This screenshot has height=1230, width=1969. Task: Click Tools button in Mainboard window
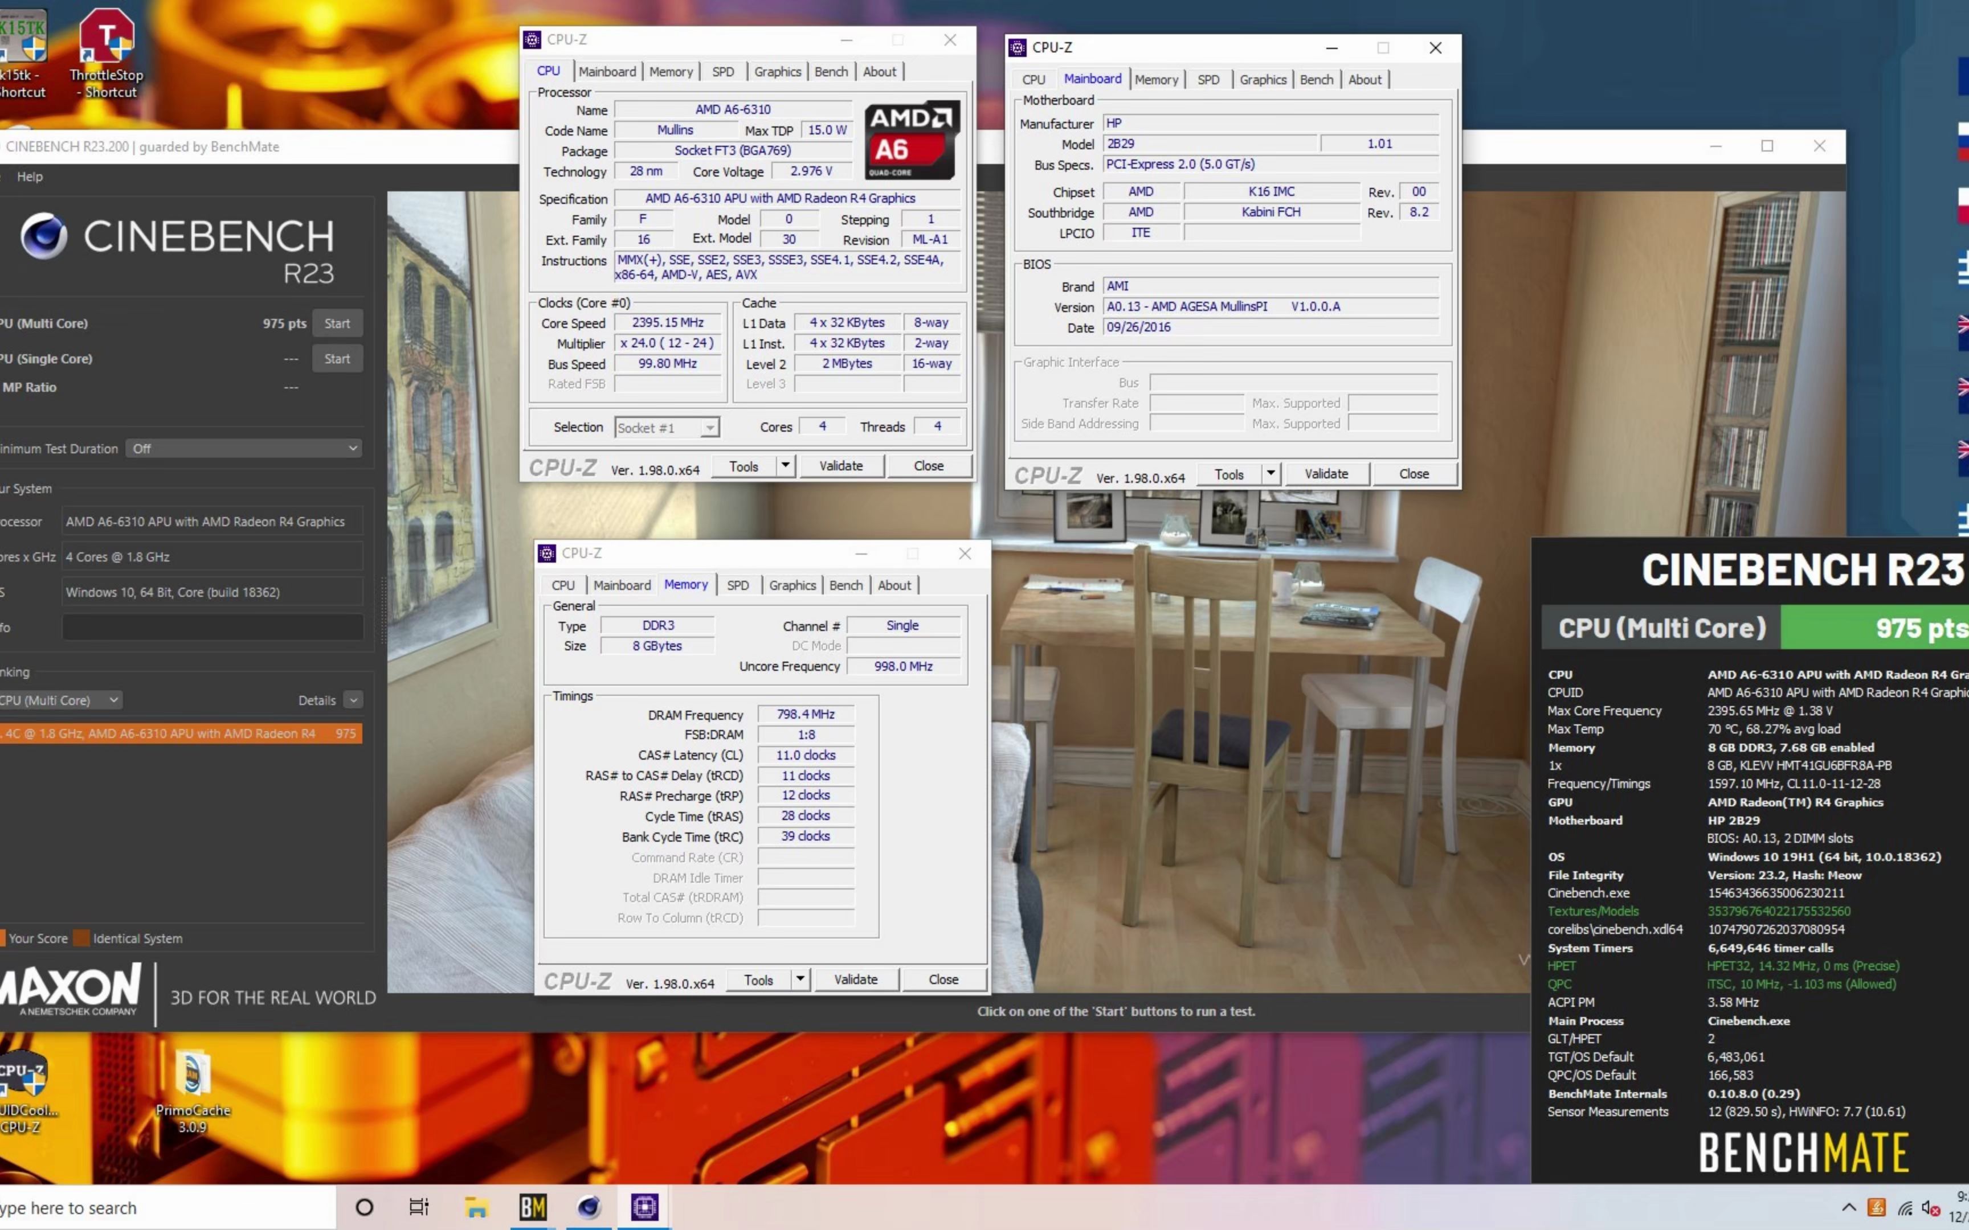[1228, 474]
